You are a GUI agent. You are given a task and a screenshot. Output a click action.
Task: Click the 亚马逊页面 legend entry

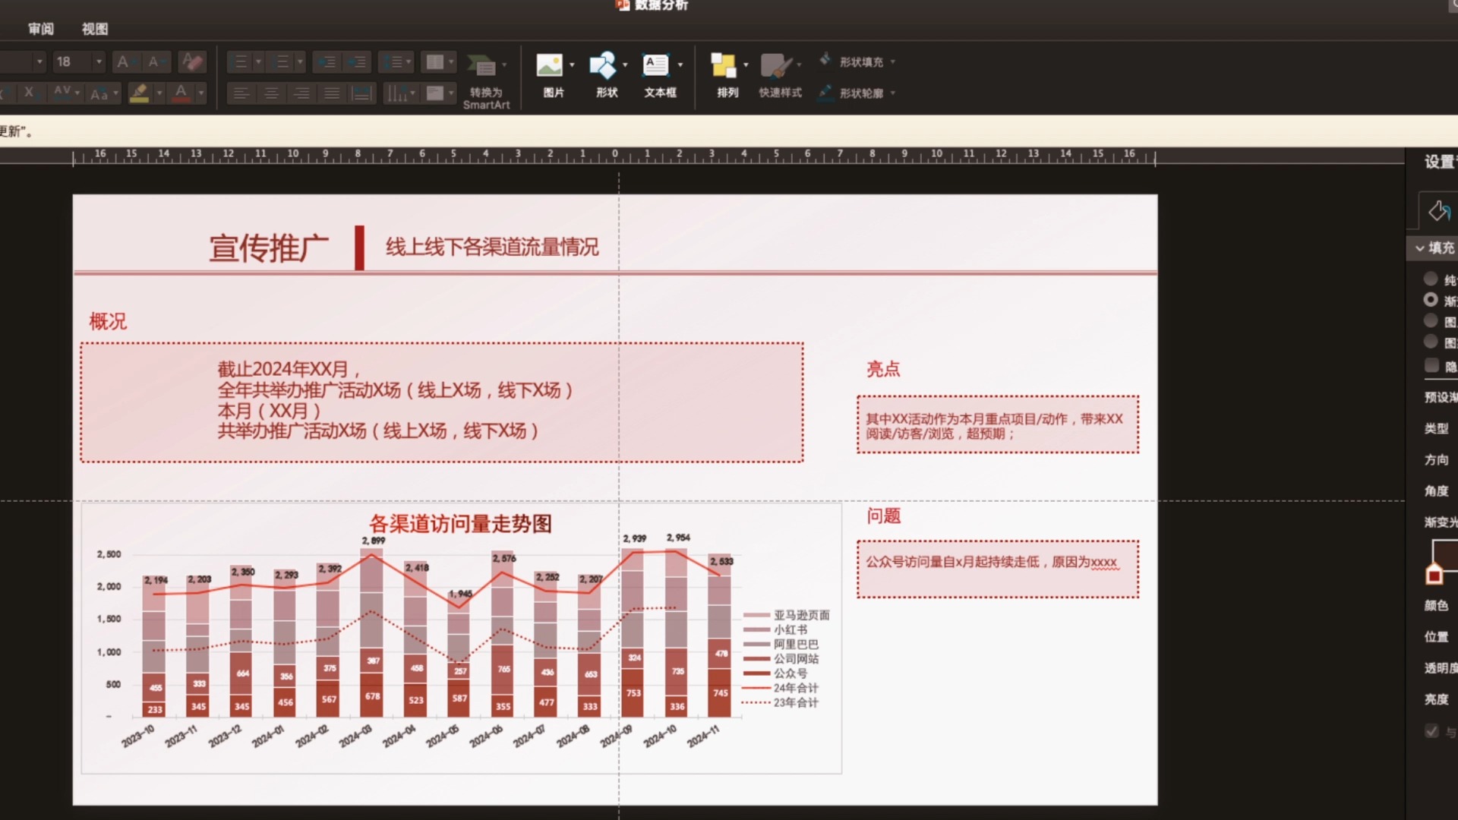coord(786,615)
